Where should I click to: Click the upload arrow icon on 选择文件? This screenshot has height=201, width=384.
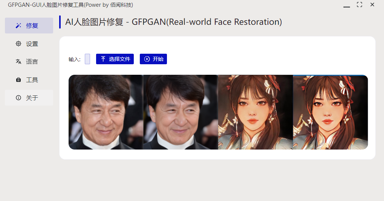(103, 59)
